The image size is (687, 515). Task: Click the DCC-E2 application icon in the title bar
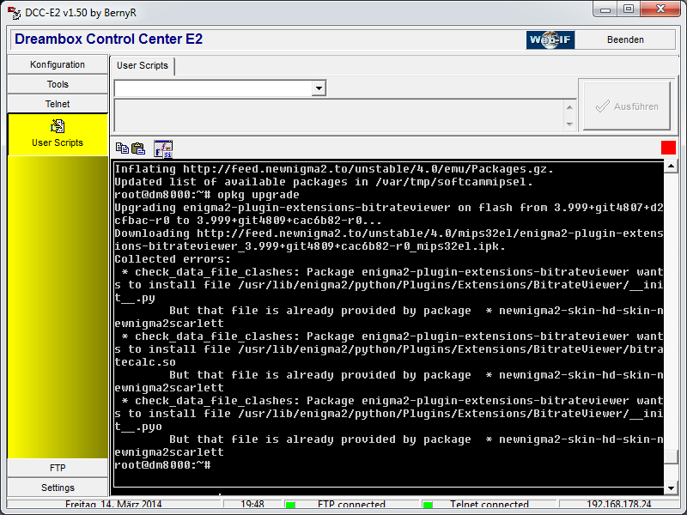[x=14, y=13]
